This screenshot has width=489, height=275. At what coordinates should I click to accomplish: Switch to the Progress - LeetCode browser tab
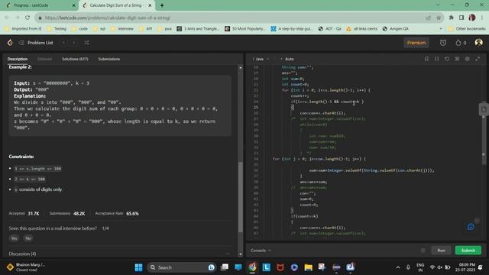pyautogui.click(x=40, y=5)
